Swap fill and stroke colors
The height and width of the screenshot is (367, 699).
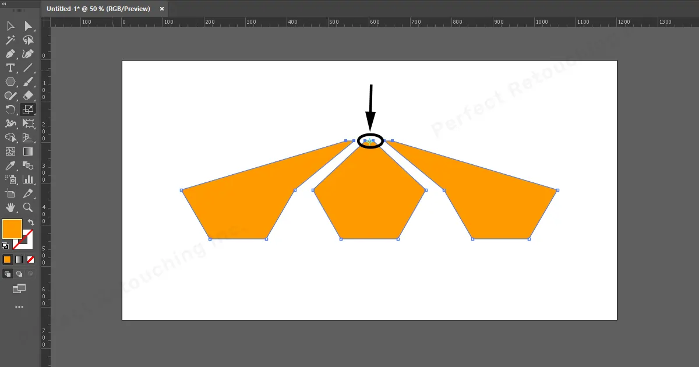(31, 222)
